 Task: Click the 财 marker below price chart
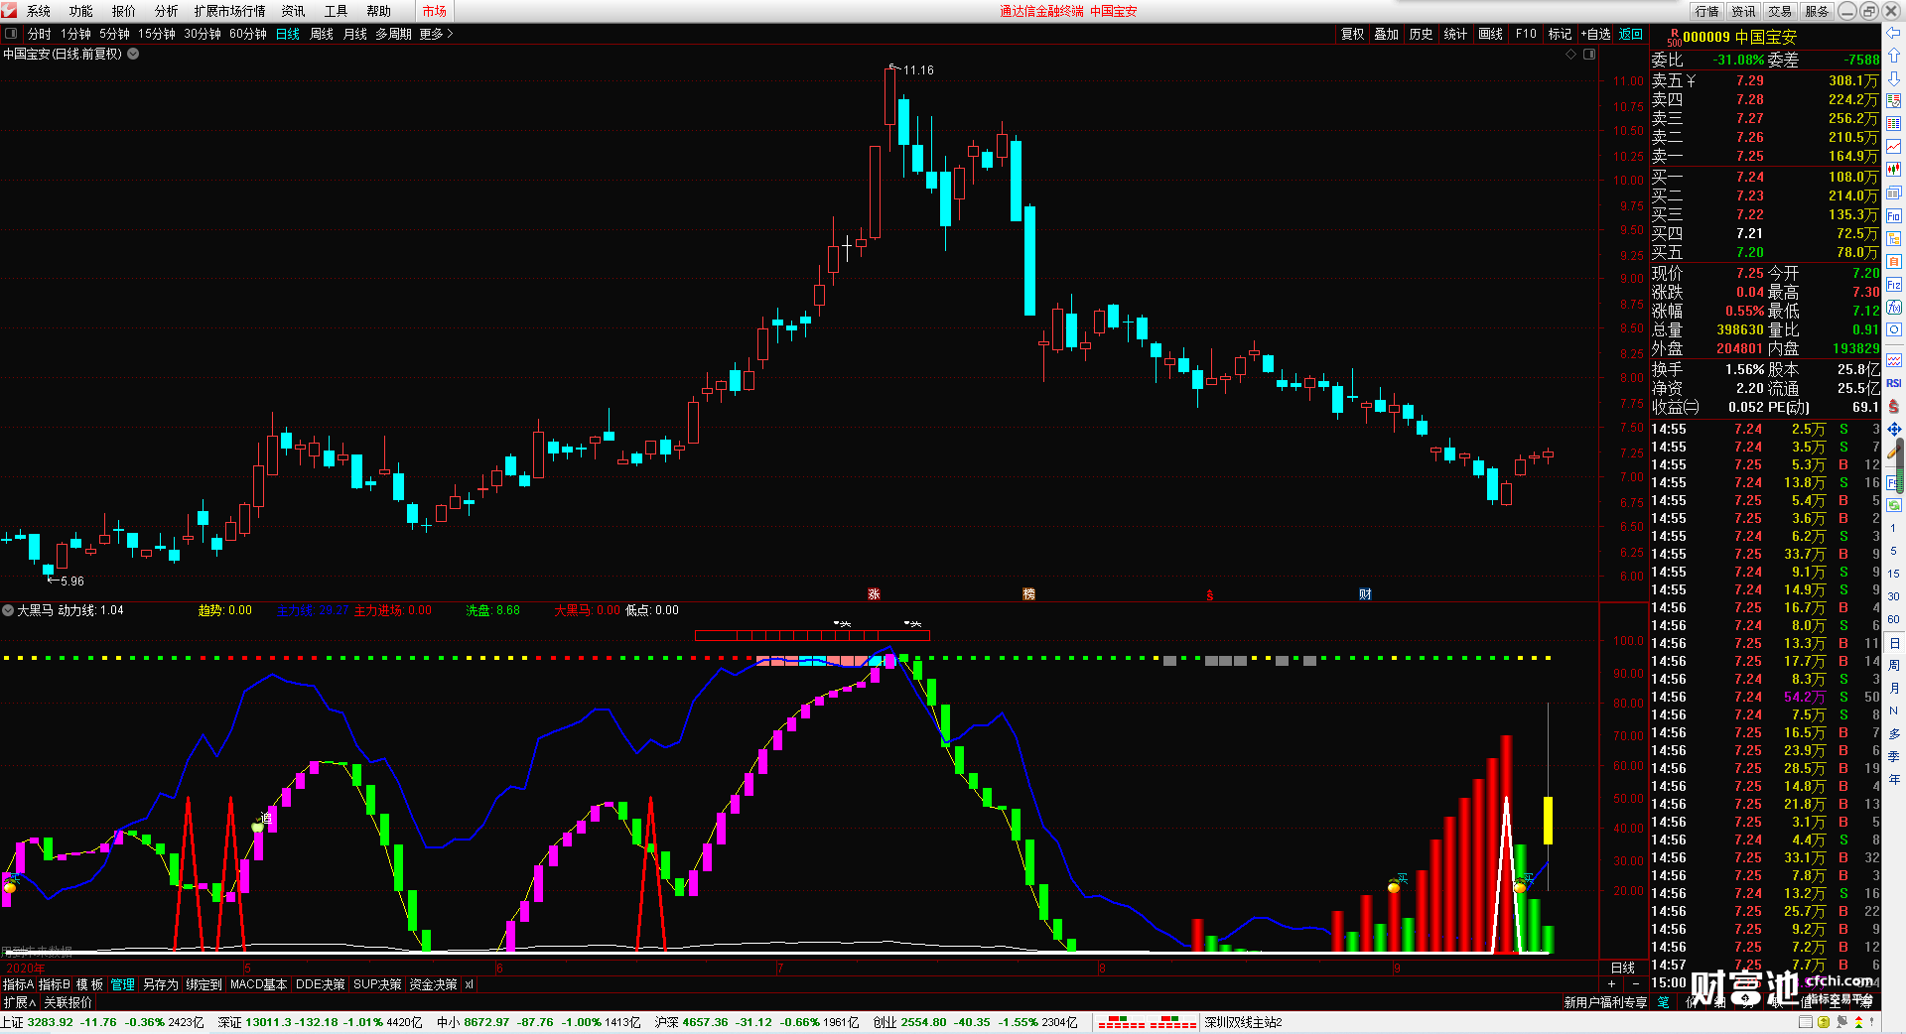(x=1365, y=594)
